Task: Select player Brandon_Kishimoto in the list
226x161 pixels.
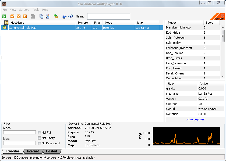Action: click(193, 27)
